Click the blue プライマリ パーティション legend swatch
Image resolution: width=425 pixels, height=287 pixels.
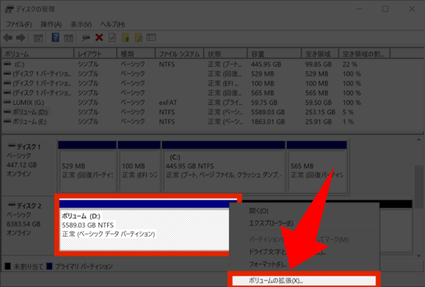coord(49,266)
